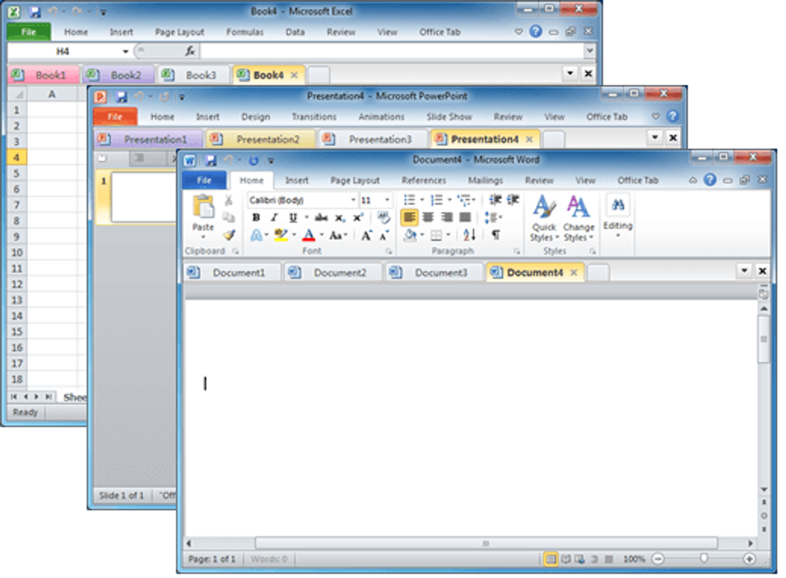Click the Save icon in PowerPoint title bar
Screen dimensions: 786x578
121,97
